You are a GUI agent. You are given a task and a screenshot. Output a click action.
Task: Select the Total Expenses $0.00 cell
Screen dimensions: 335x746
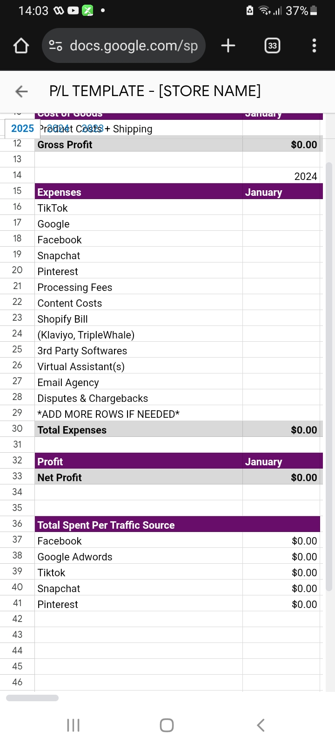tap(281, 430)
